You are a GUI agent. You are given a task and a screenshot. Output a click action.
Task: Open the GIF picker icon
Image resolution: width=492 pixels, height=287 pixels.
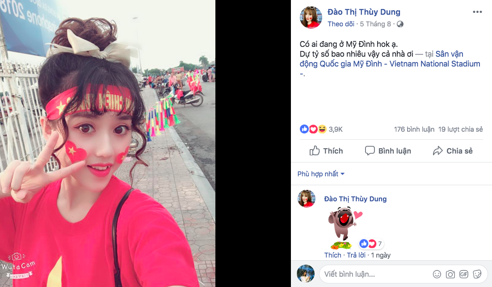[x=464, y=274]
